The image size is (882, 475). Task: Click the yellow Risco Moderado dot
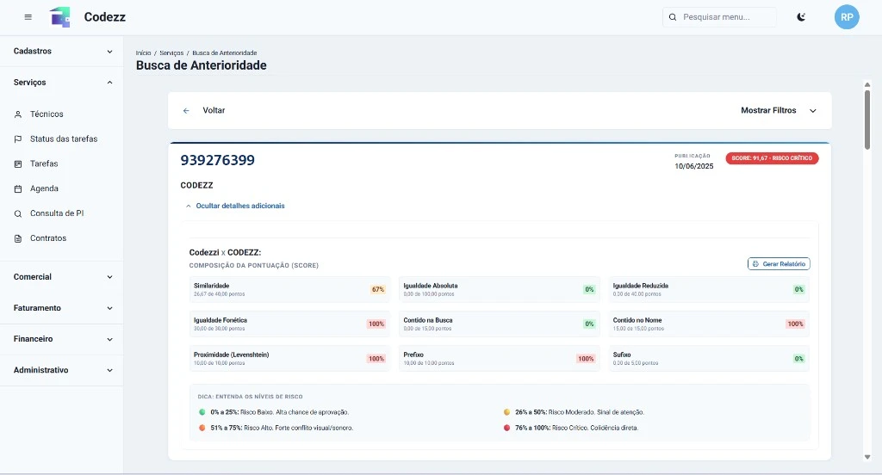pyautogui.click(x=506, y=412)
